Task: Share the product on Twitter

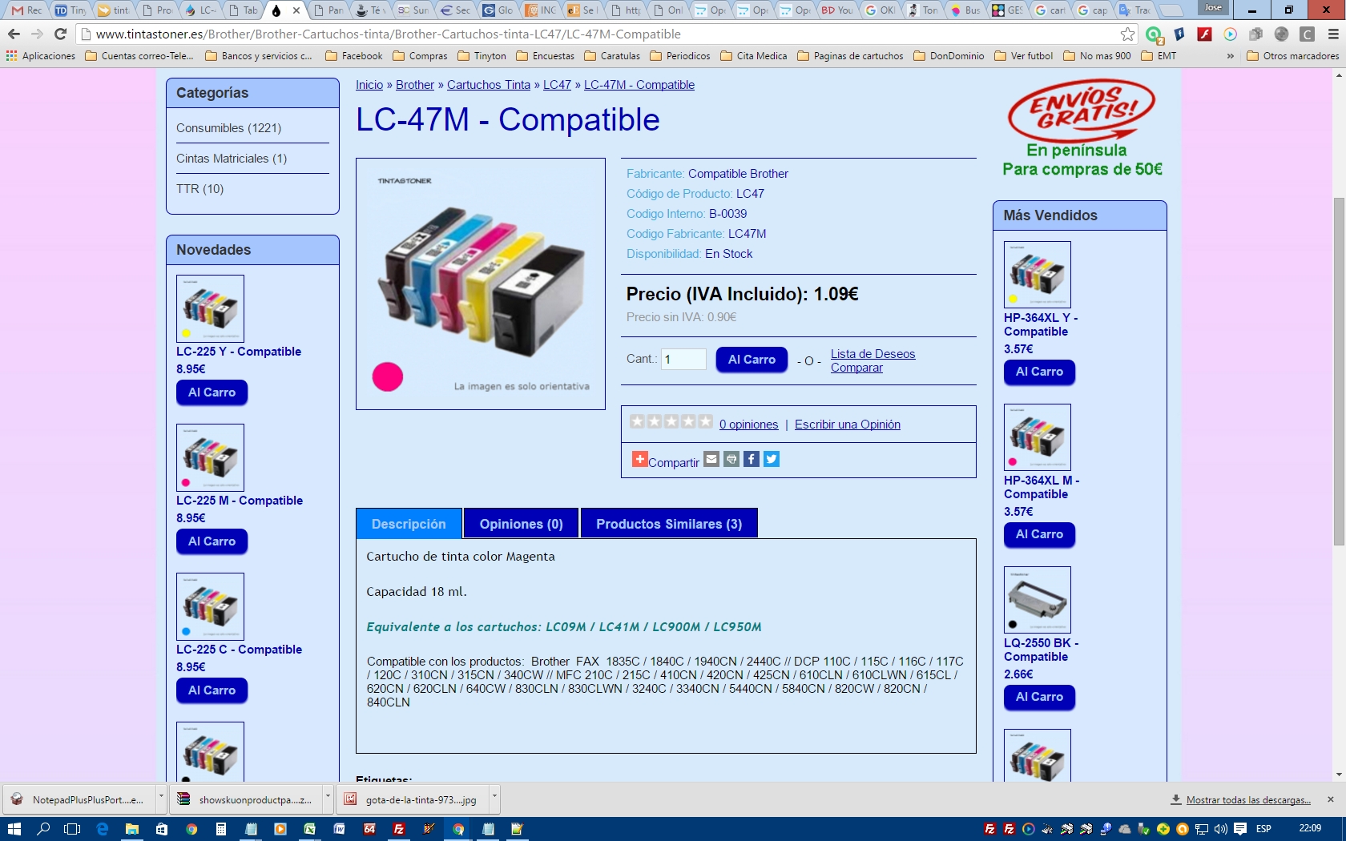Action: (x=772, y=459)
